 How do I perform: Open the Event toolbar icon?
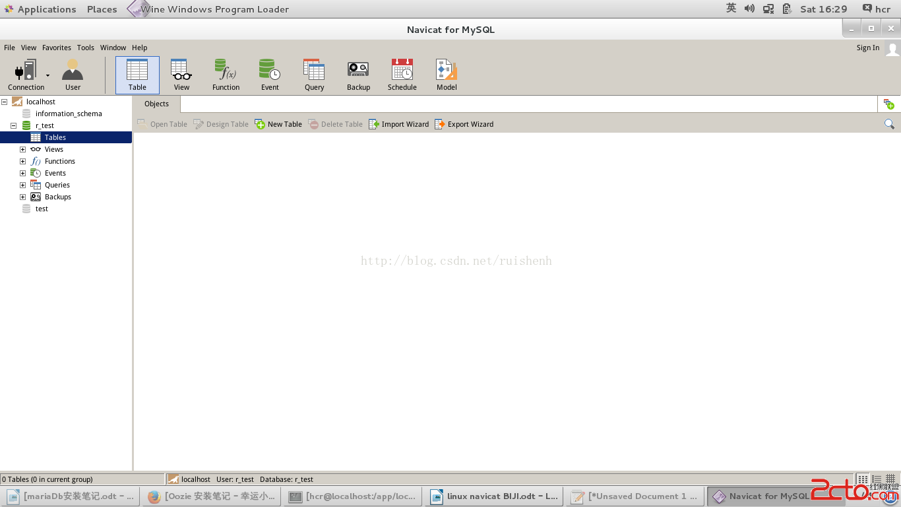pos(270,75)
